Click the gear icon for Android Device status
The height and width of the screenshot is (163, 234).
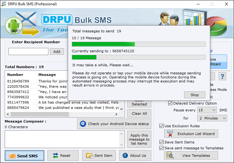(83, 124)
